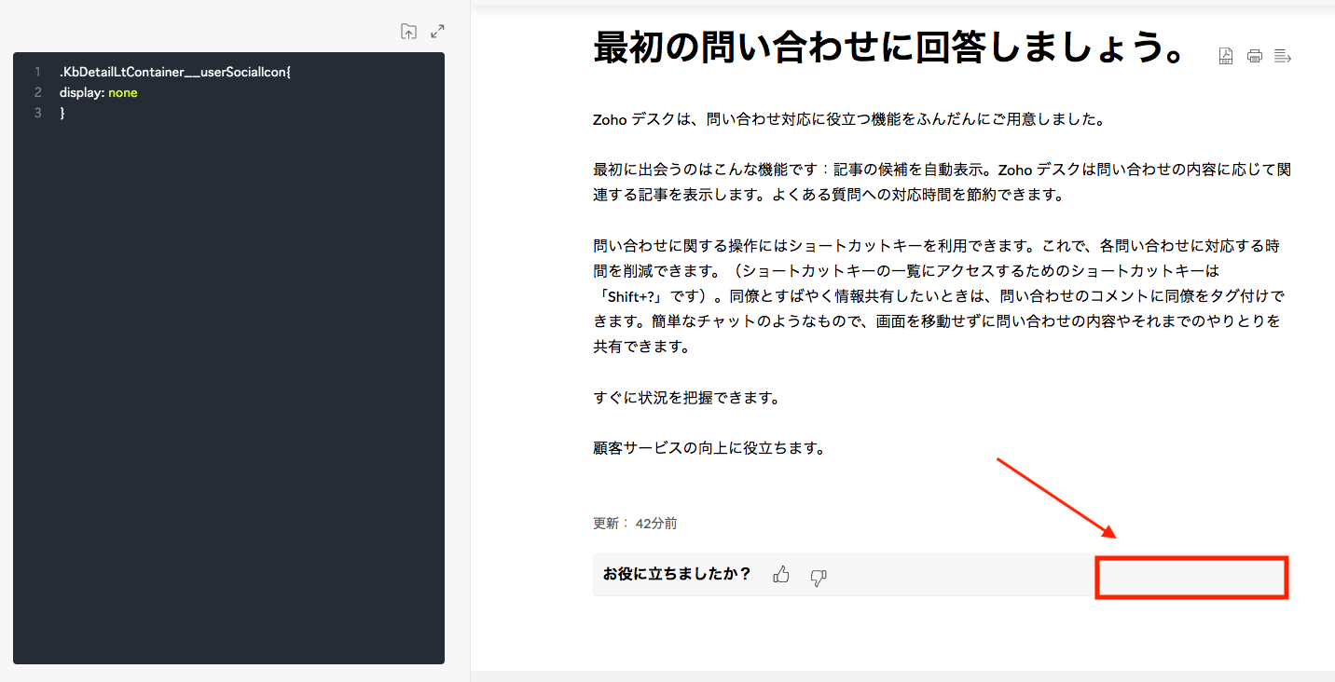Image resolution: width=1335 pixels, height=682 pixels.
Task: Open reader view with the lines-arrow icon
Action: 1283,56
